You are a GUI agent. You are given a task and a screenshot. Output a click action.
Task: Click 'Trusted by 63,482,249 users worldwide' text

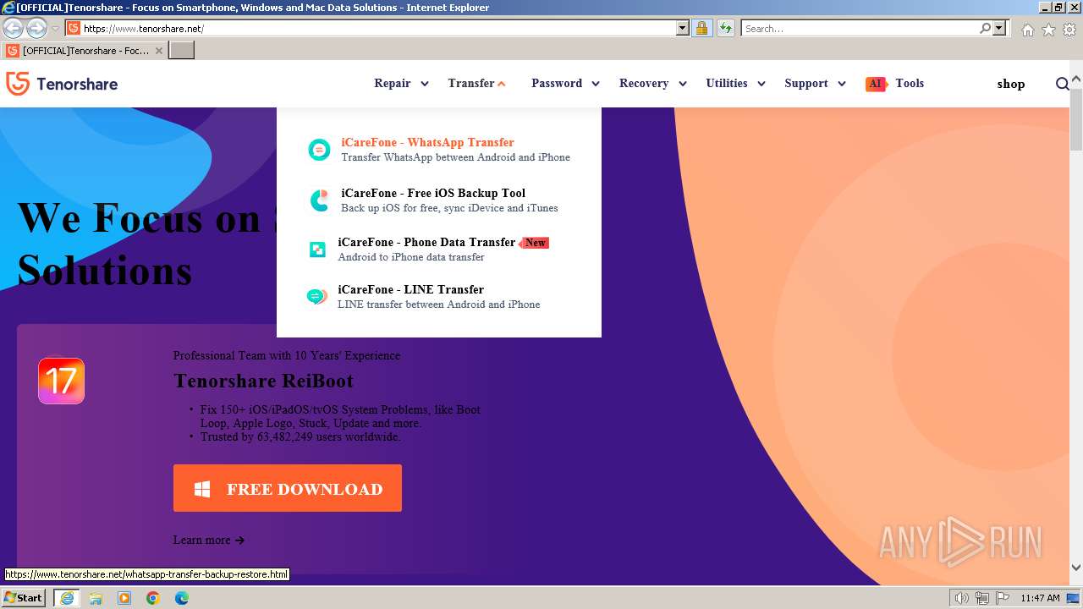300,437
